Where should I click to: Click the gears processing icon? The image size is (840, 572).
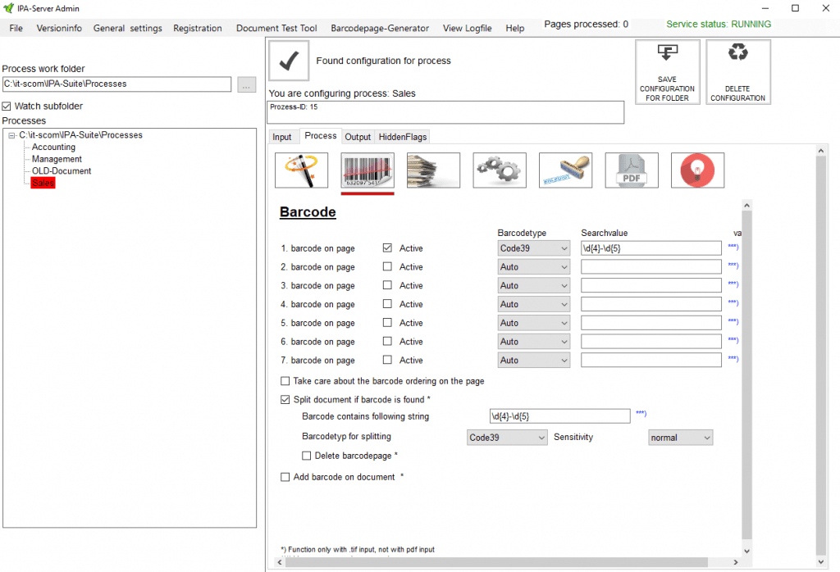point(500,170)
